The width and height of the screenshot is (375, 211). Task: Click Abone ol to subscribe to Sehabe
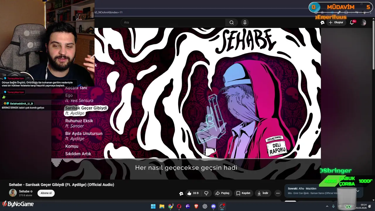[46, 193]
